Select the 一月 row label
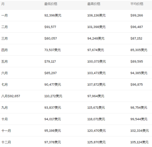The height and width of the screenshot is (147, 152). tap(5, 15)
